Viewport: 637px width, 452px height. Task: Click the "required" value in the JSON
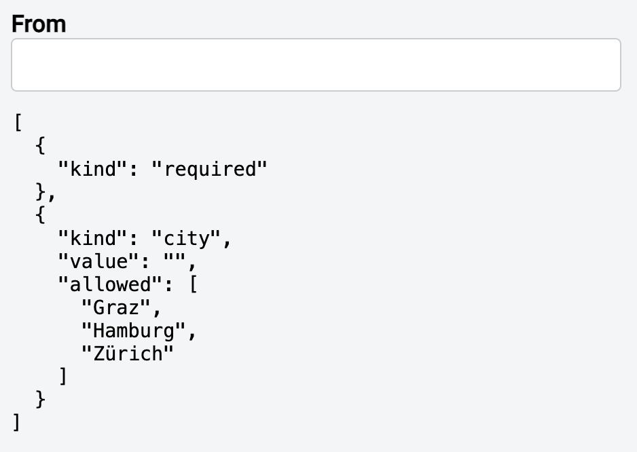click(x=209, y=168)
